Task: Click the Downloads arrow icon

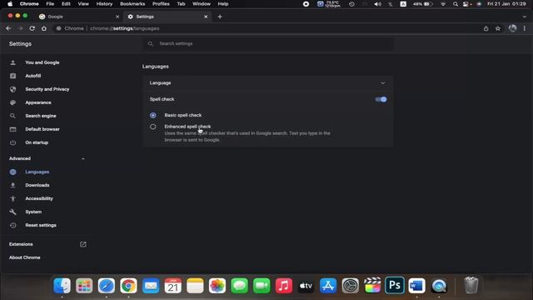Action: click(x=13, y=185)
